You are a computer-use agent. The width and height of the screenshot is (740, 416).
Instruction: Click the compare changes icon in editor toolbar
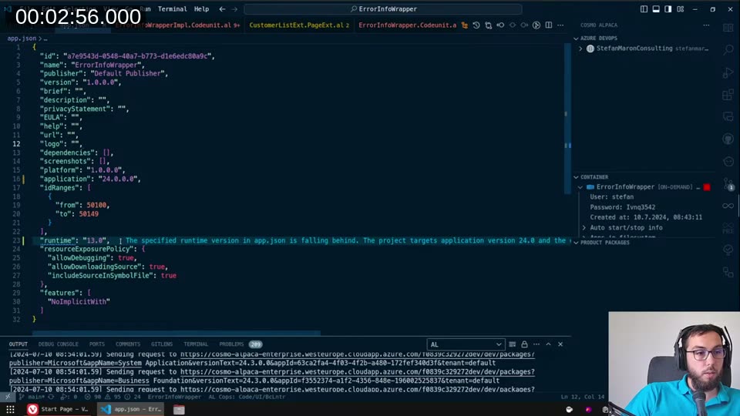489,25
